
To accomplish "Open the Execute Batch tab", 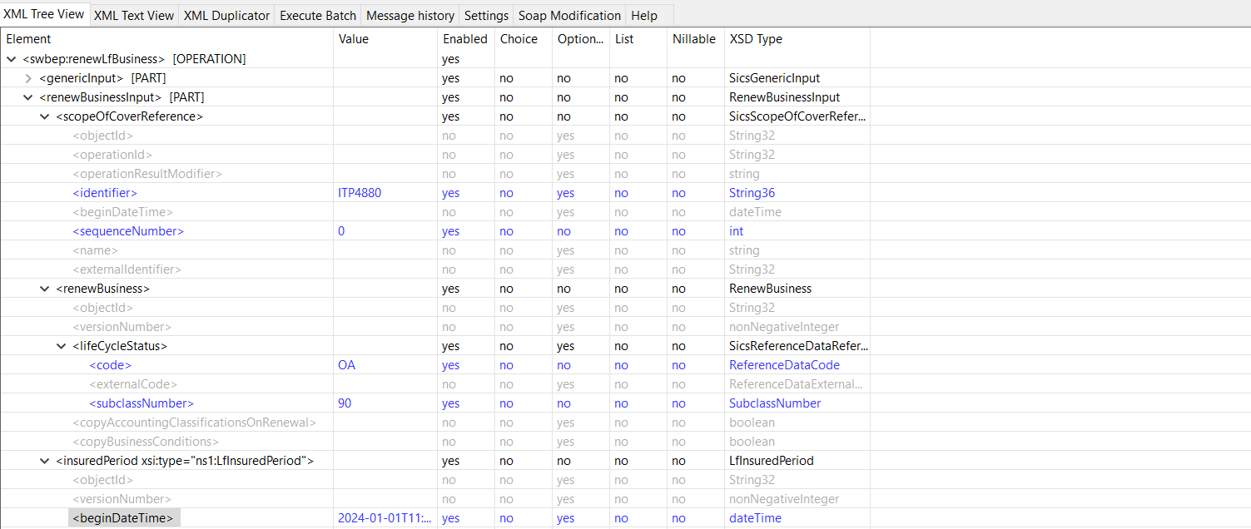I will [318, 15].
